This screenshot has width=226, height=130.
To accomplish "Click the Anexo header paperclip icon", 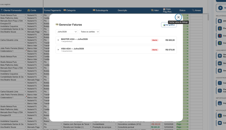I will click(x=193, y=10).
